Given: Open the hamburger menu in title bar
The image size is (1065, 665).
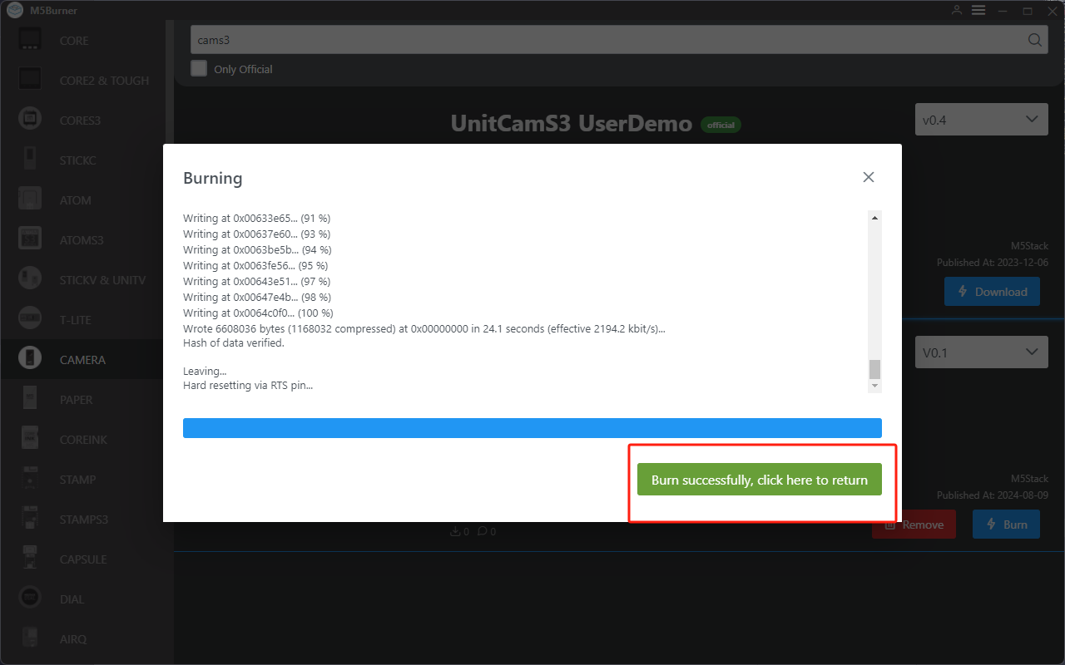Looking at the screenshot, I should tap(978, 10).
